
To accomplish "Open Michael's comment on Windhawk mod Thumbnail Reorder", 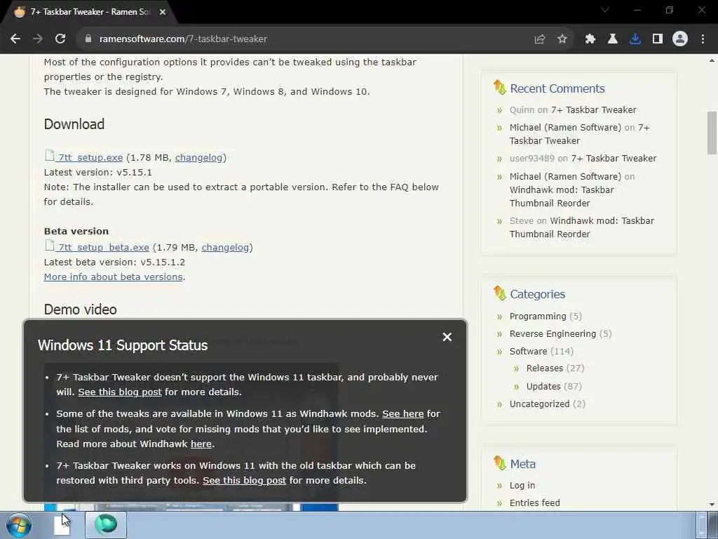I will (562, 197).
